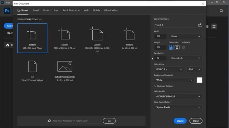Switch to the Web tab
Screen dimensions: 229x128
86,10
